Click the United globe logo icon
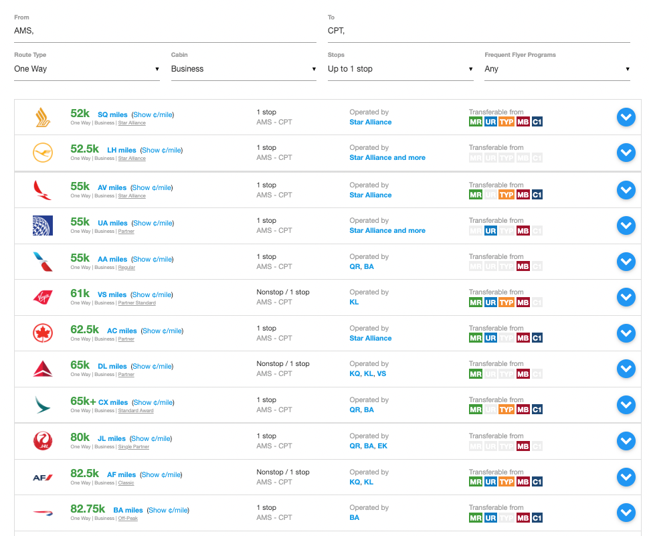The image size is (649, 536). pos(43,226)
